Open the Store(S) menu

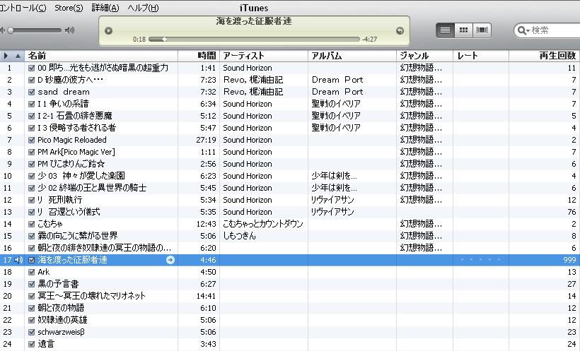(69, 8)
